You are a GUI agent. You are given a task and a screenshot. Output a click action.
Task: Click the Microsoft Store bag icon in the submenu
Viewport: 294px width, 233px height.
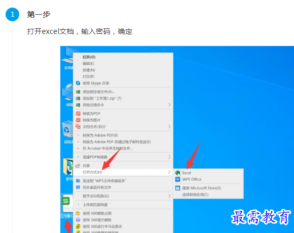pyautogui.click(x=177, y=188)
